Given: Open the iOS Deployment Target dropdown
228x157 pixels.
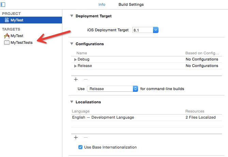Looking at the screenshot, I should click(155, 30).
